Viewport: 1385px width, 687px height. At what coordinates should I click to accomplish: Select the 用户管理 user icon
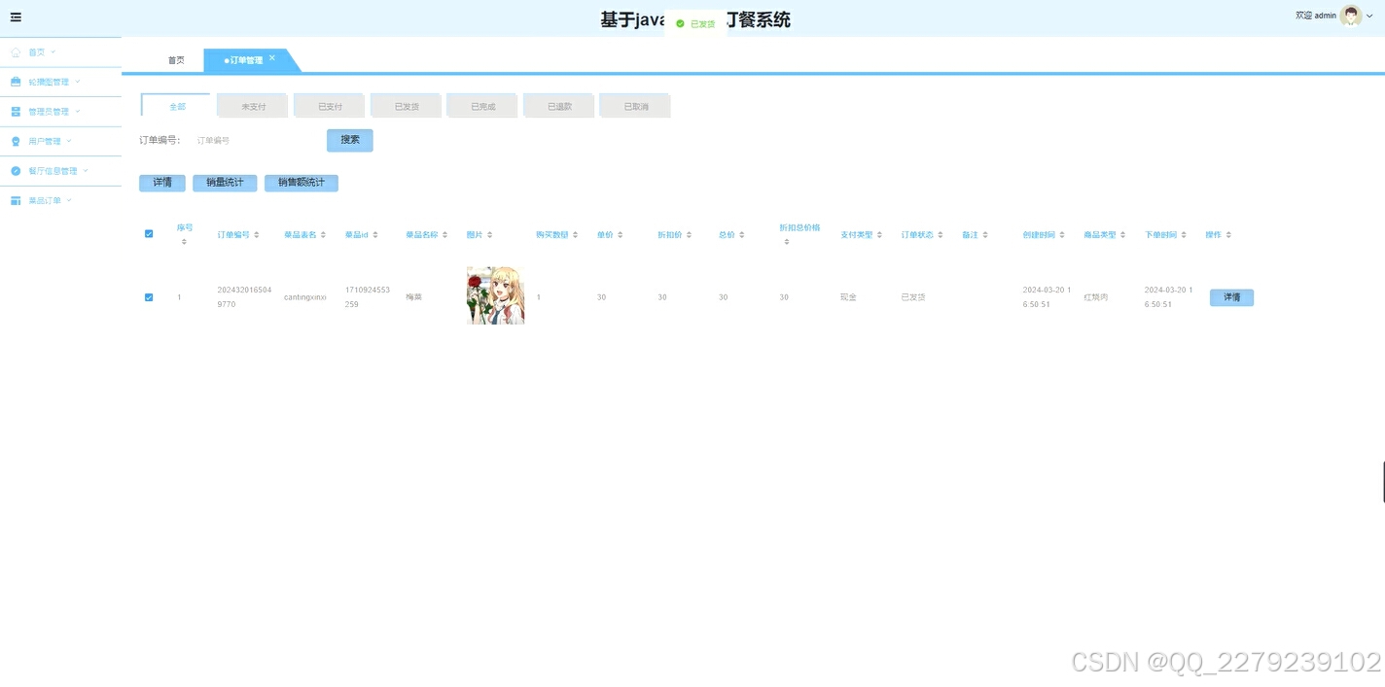tap(16, 141)
